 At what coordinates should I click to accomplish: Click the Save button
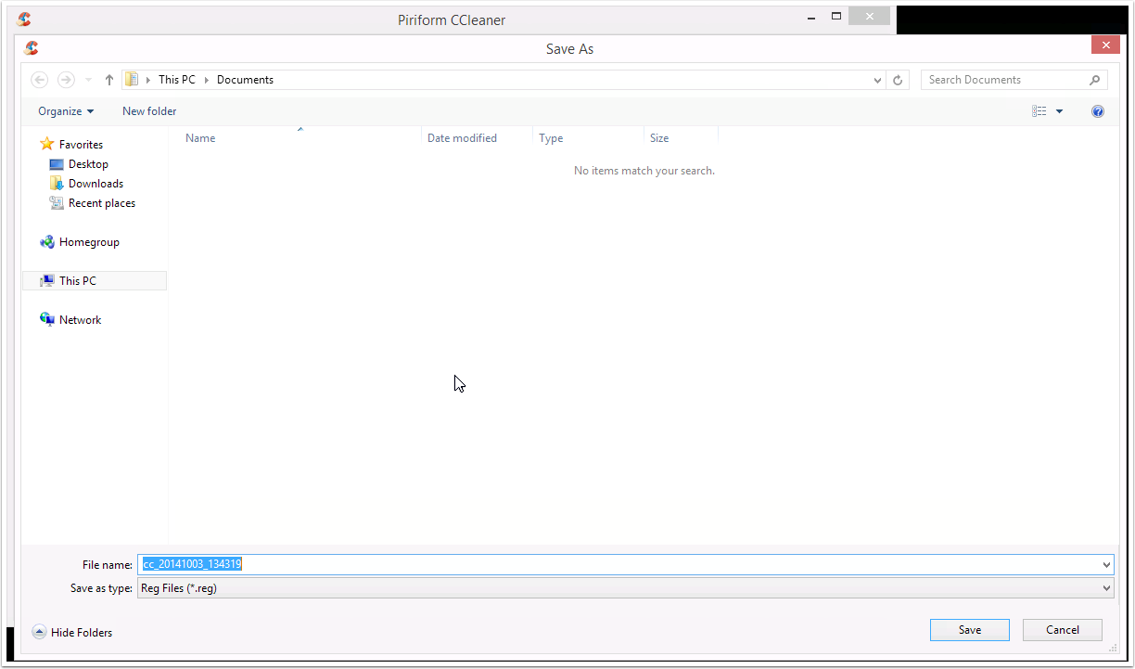tap(970, 630)
